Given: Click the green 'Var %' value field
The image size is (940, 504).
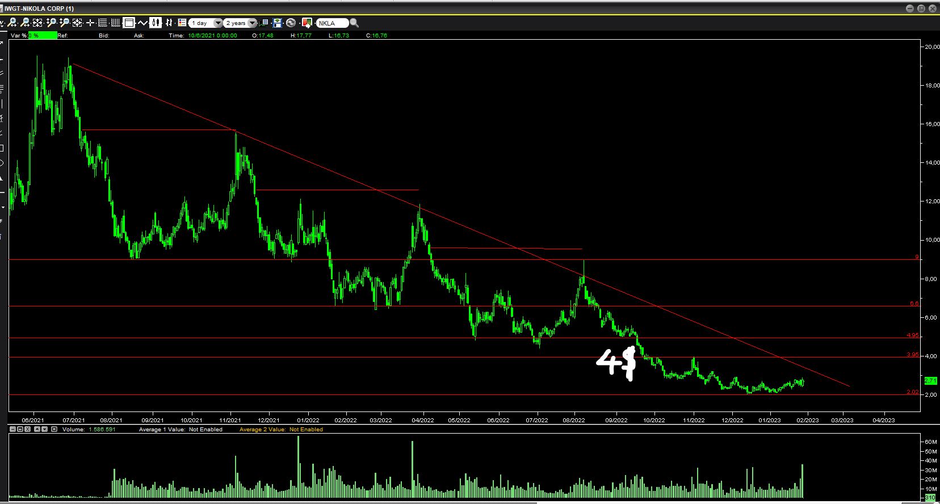Looking at the screenshot, I should coord(43,35).
